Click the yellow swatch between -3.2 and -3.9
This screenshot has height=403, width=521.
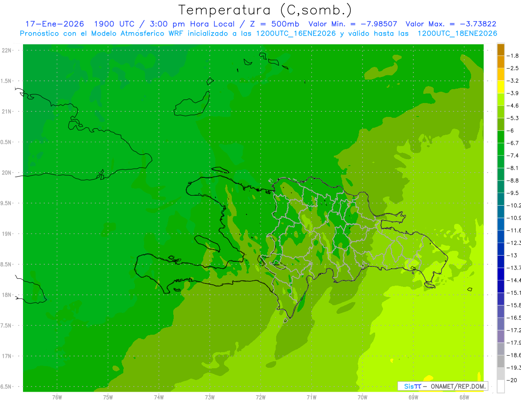click(x=501, y=87)
